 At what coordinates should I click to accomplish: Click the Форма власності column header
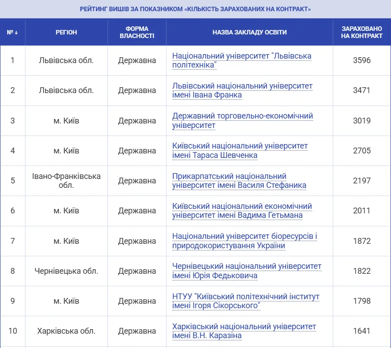pyautogui.click(x=137, y=32)
